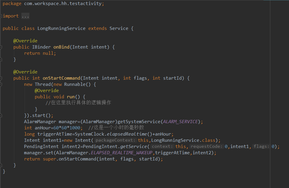Collapse the new Thread Runnable block

click(1, 85)
